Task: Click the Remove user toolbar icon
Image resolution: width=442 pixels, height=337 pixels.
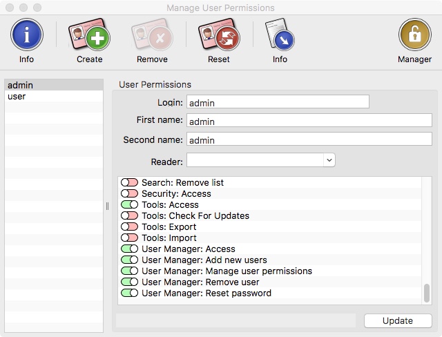Action: coord(152,35)
